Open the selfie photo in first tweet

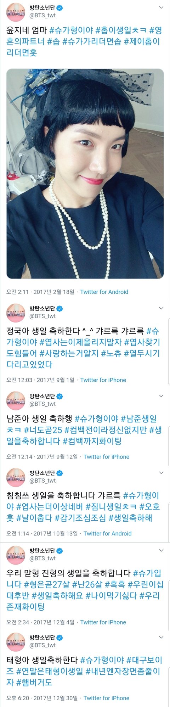click(85, 174)
